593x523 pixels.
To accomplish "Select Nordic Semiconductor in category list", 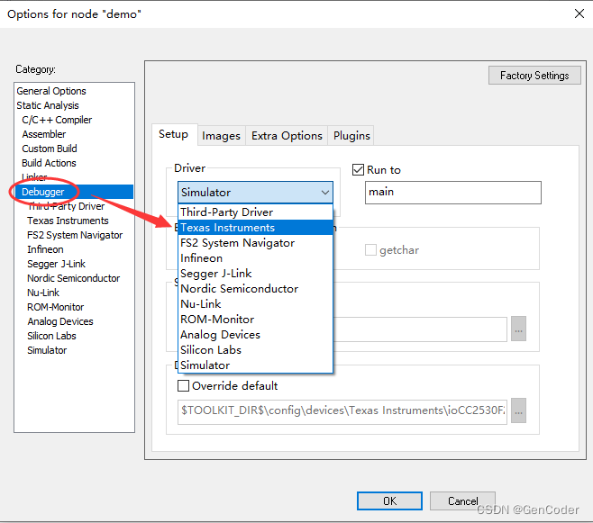I will (73, 278).
